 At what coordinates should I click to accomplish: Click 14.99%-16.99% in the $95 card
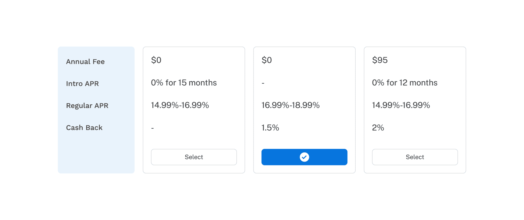point(401,105)
